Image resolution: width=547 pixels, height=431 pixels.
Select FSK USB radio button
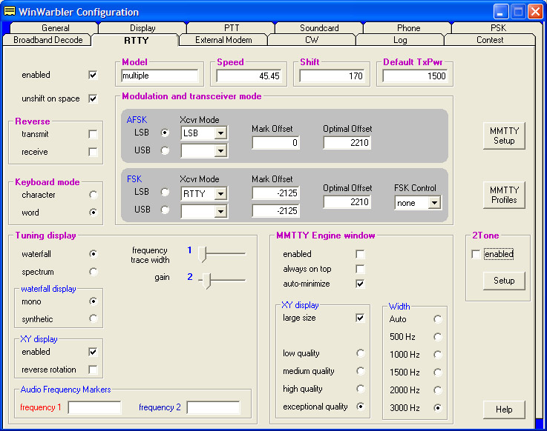[x=165, y=210]
